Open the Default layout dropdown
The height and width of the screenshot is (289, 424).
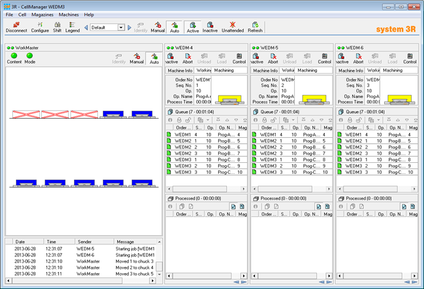point(121,28)
